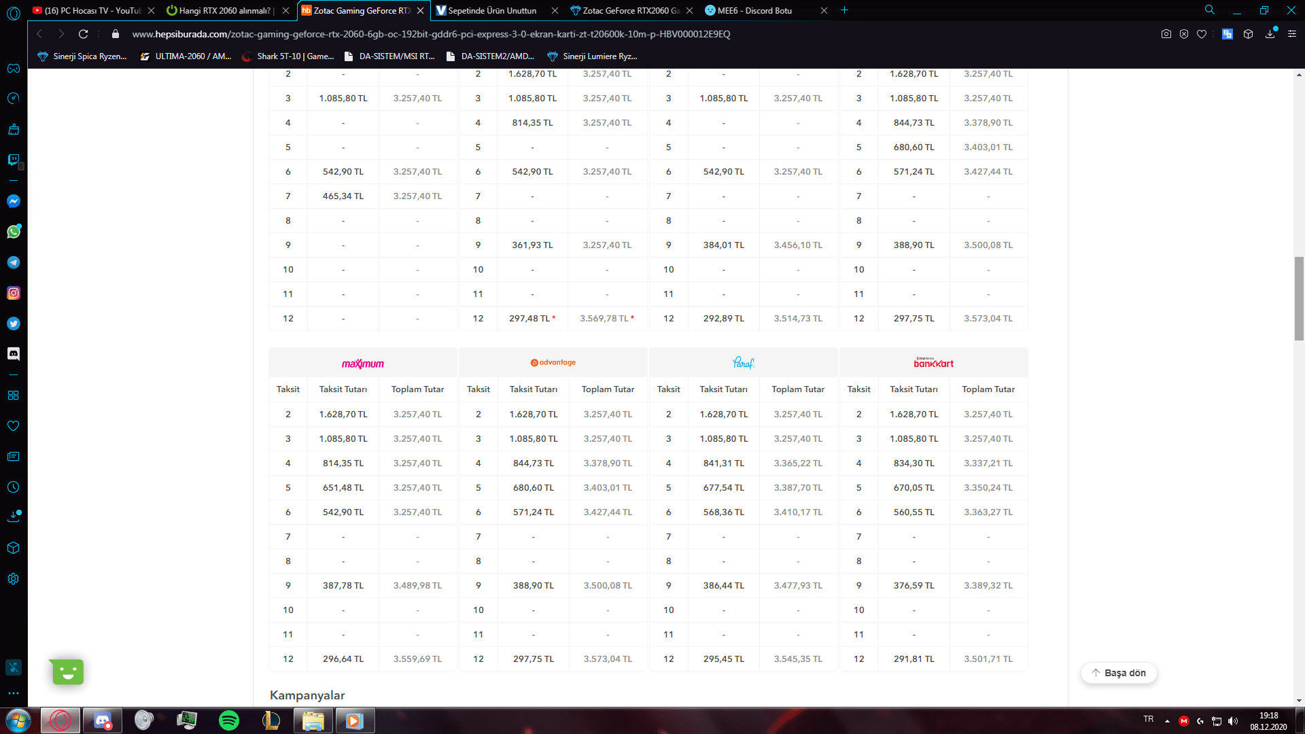Click the snapshot camera icon in address bar

click(x=1166, y=34)
